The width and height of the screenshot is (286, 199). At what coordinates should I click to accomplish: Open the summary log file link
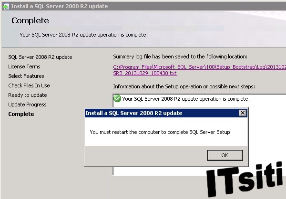pos(199,70)
